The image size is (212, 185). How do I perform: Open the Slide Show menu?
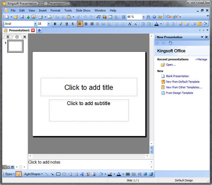point(83,10)
